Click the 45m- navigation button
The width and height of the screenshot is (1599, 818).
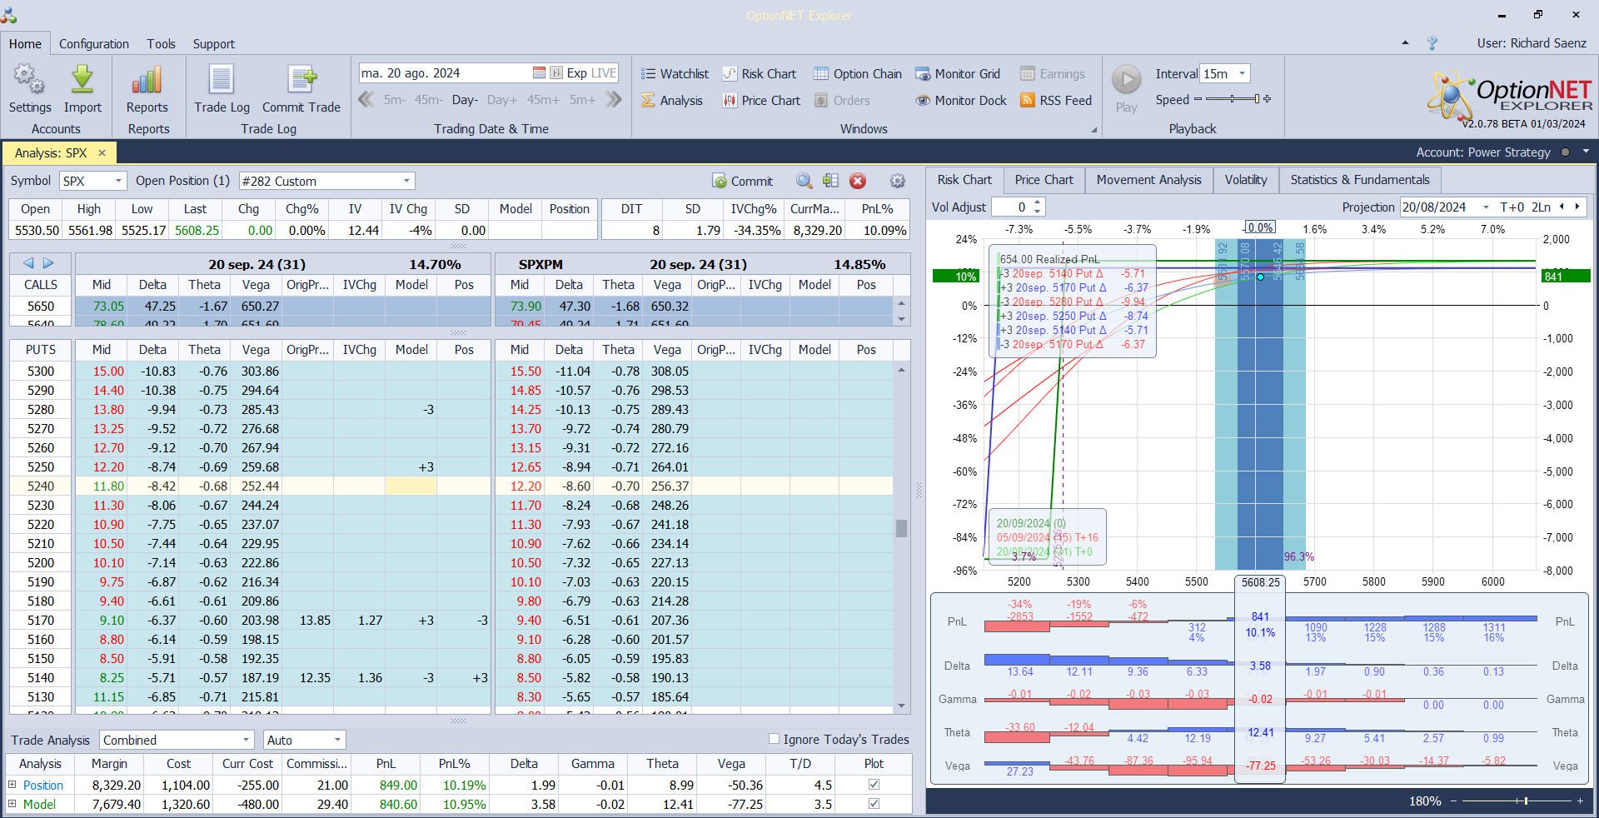(429, 100)
